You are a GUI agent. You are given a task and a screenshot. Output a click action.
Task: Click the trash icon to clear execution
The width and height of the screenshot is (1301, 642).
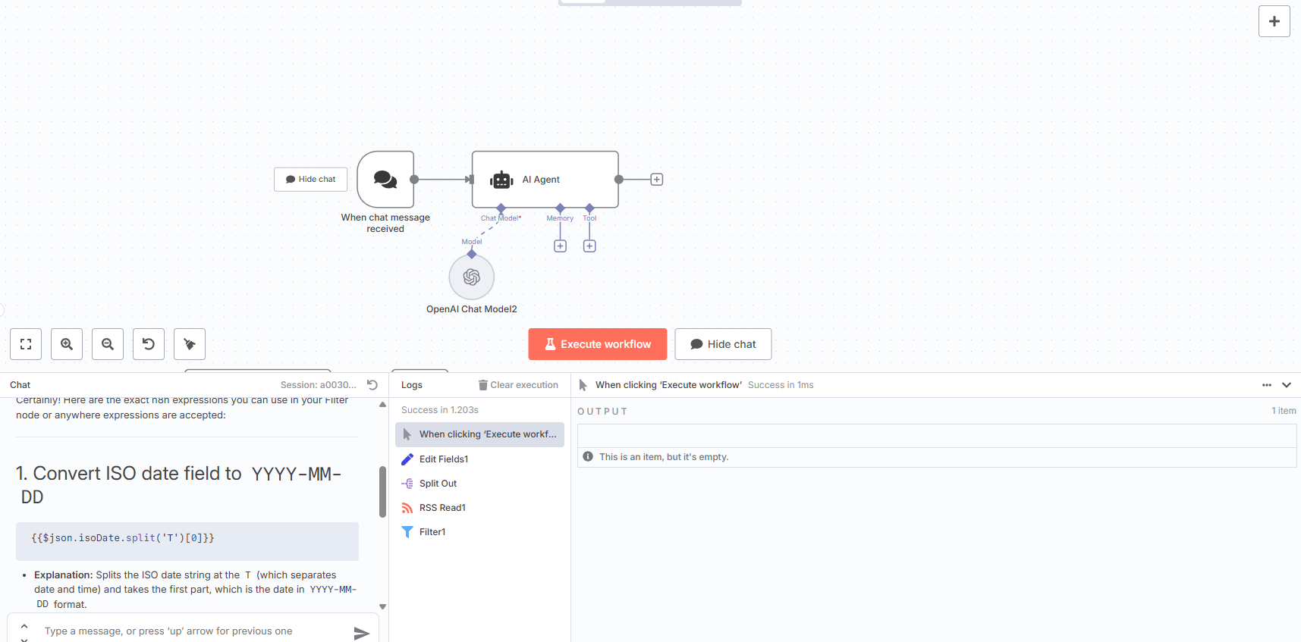click(482, 385)
